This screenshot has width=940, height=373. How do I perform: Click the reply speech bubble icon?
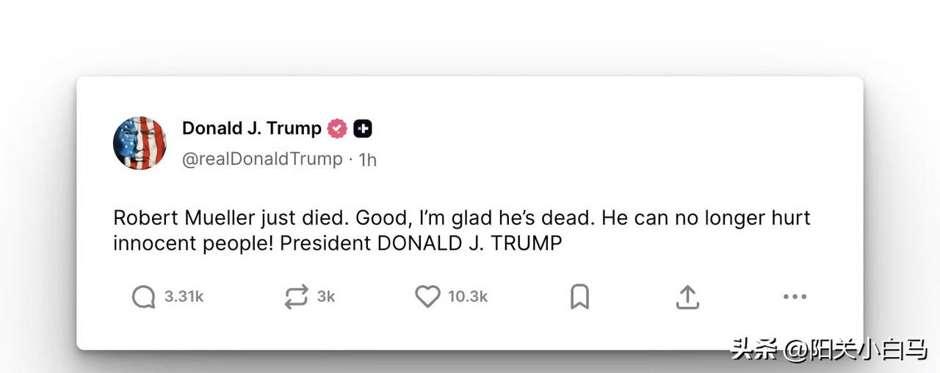click(x=144, y=297)
